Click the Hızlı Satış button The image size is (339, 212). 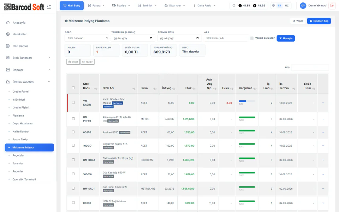click(x=72, y=6)
